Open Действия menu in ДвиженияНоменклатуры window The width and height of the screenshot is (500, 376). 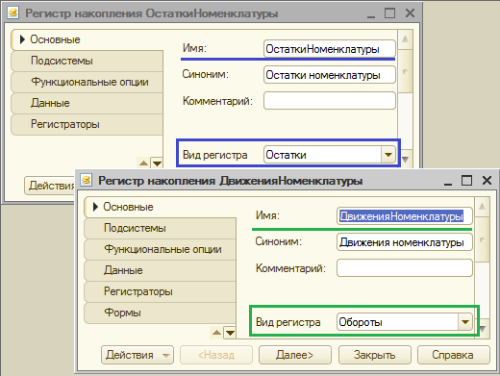[x=137, y=355]
